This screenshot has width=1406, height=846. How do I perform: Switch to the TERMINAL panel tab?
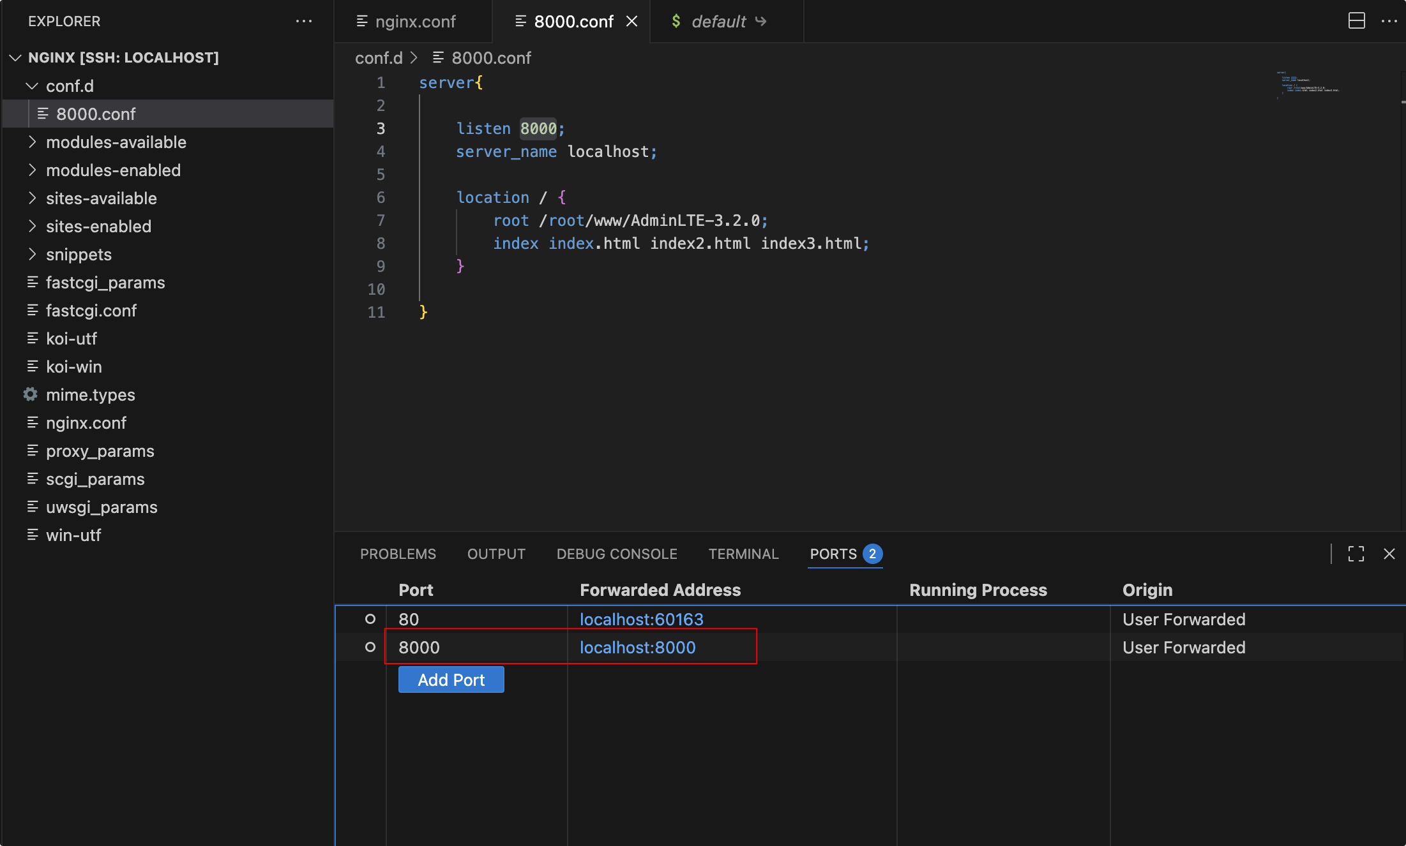click(x=743, y=554)
